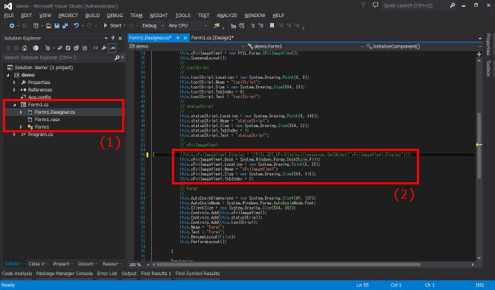Click the Solution Explorer search magnifier icon
The image size is (495, 290).
(117, 58)
